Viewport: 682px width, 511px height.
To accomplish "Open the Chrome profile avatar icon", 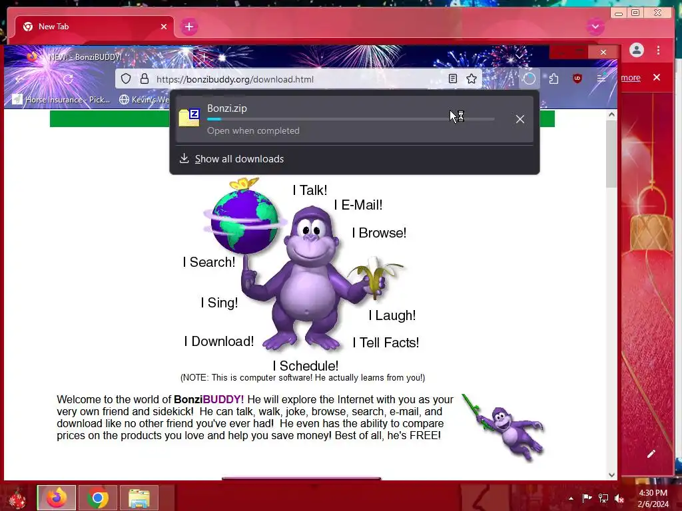I will tap(636, 50).
